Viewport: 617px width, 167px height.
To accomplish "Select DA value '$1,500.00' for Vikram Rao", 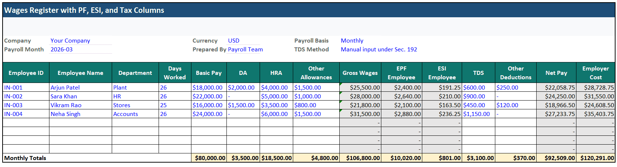I will tap(243, 105).
